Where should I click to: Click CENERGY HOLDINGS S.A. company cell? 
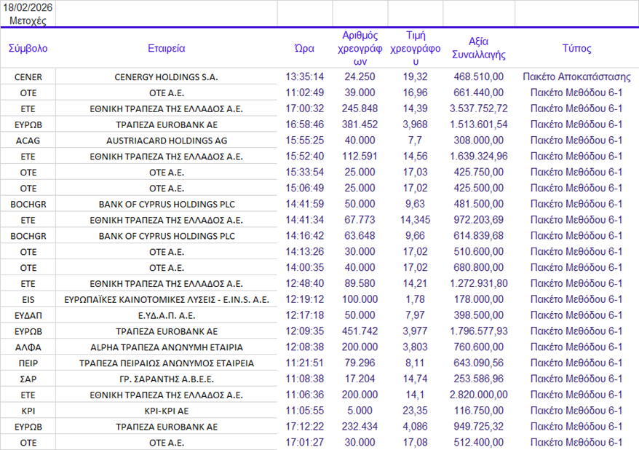tap(166, 77)
